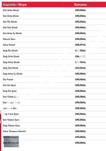Select the Sol Ön Şasi row
Viewport: 106px width, 151px height.
(x=54, y=85)
